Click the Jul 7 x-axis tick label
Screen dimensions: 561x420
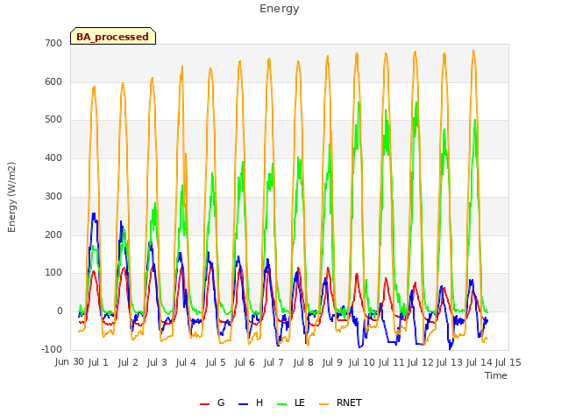pos(273,362)
